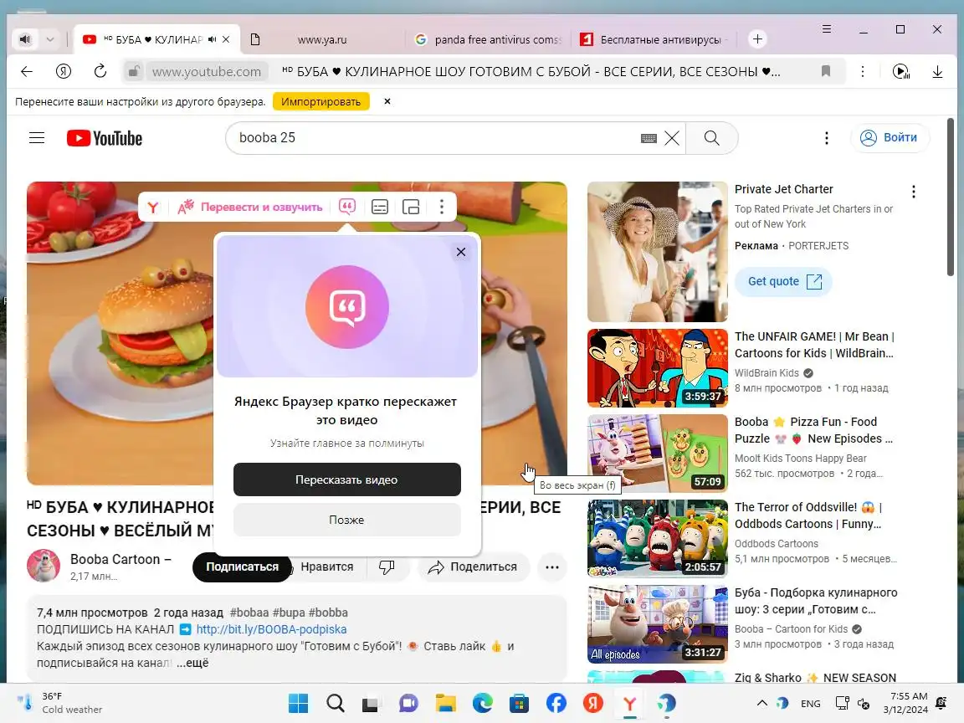Close the video summary popup

tap(461, 251)
